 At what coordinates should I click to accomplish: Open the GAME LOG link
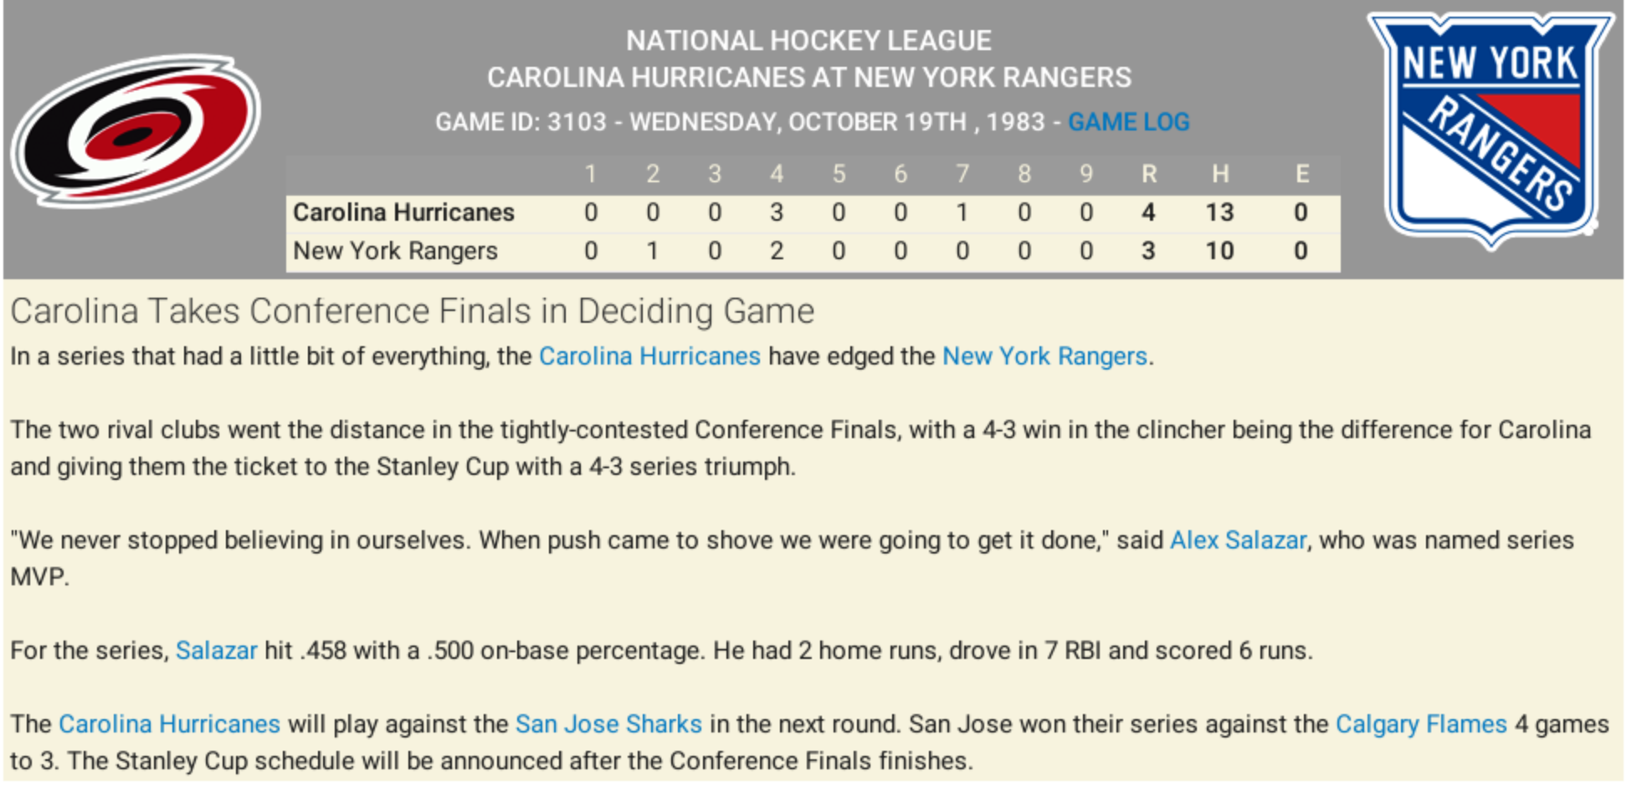pos(1128,122)
